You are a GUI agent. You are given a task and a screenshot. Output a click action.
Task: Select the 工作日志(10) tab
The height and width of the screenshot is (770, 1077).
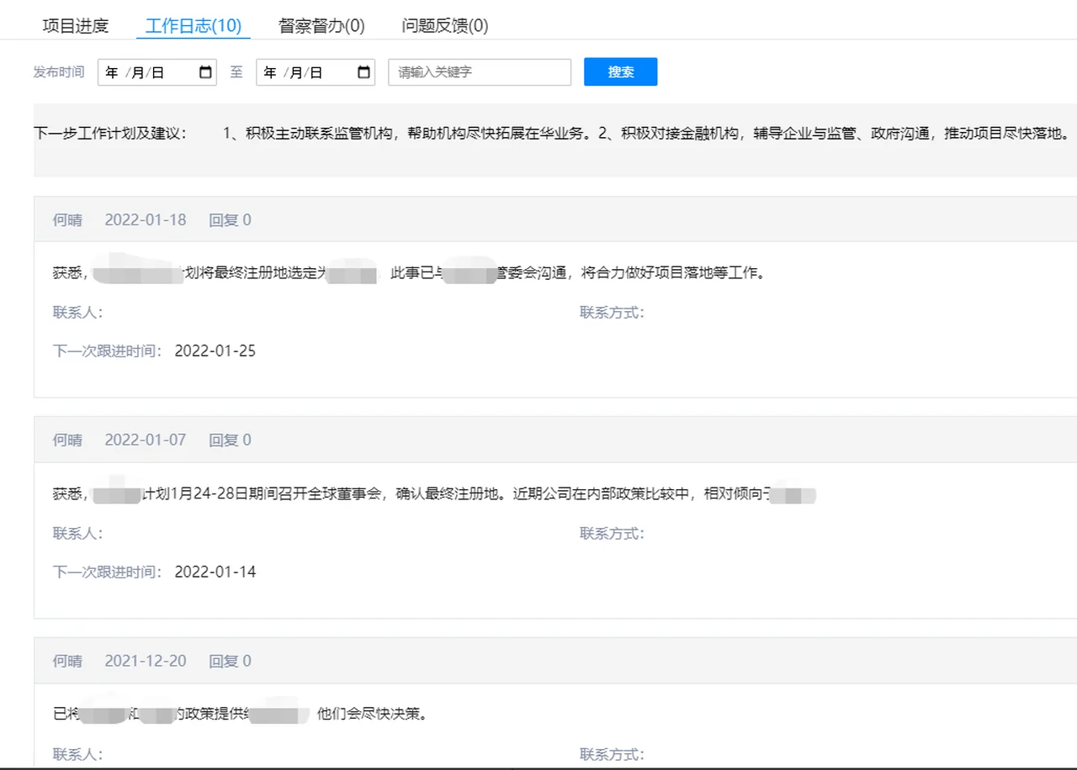tap(194, 26)
